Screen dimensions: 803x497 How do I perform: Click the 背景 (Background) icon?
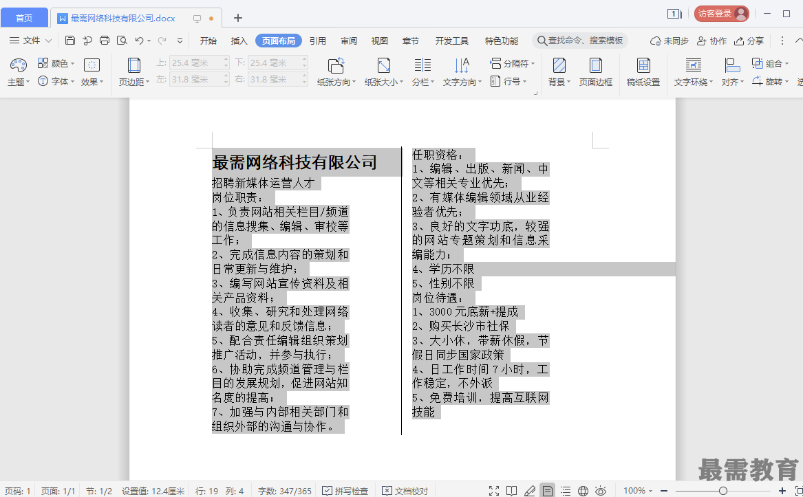point(559,65)
